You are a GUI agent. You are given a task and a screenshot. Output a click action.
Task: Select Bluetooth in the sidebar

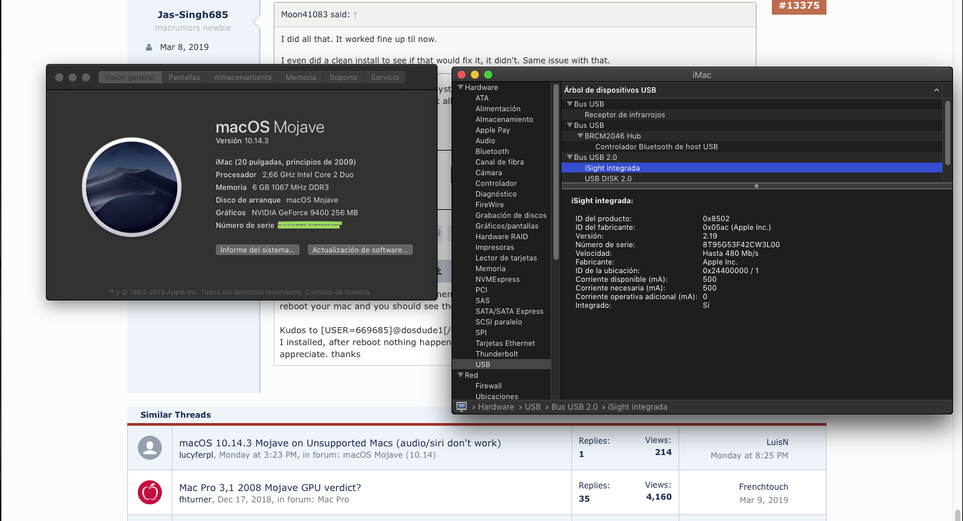[492, 151]
